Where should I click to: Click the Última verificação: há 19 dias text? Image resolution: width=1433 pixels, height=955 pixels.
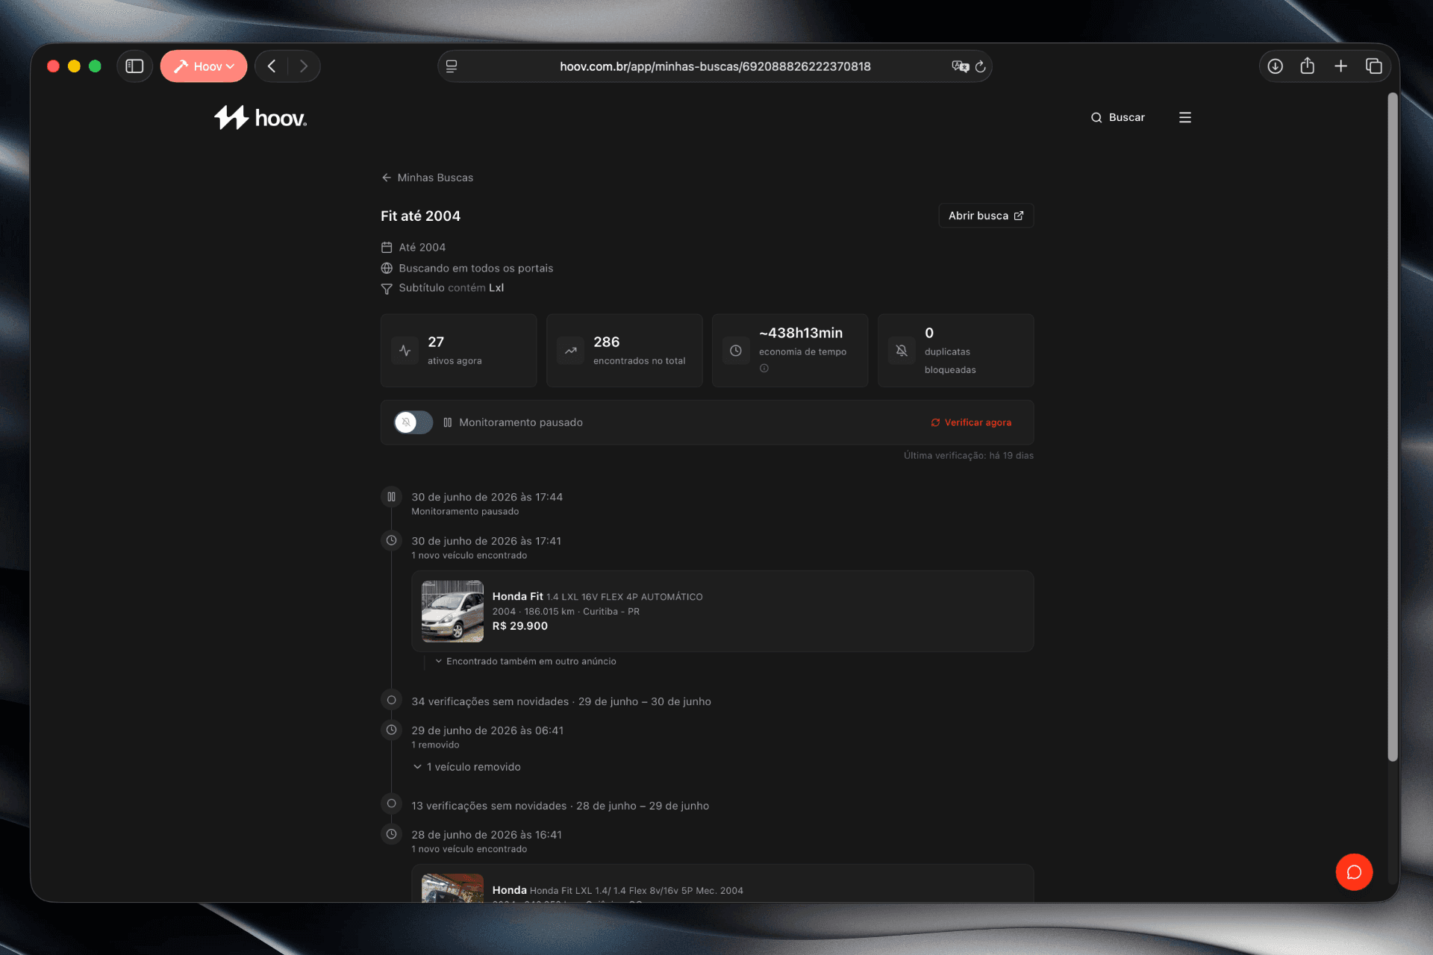[969, 456]
